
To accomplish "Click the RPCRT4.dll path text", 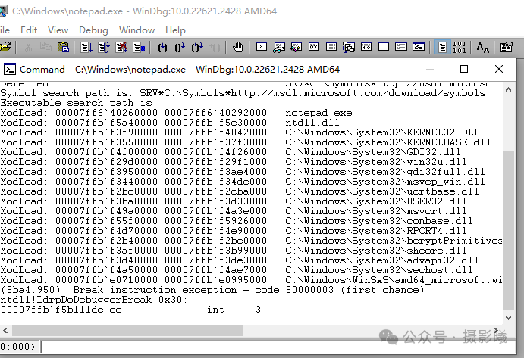I will 376,231.
